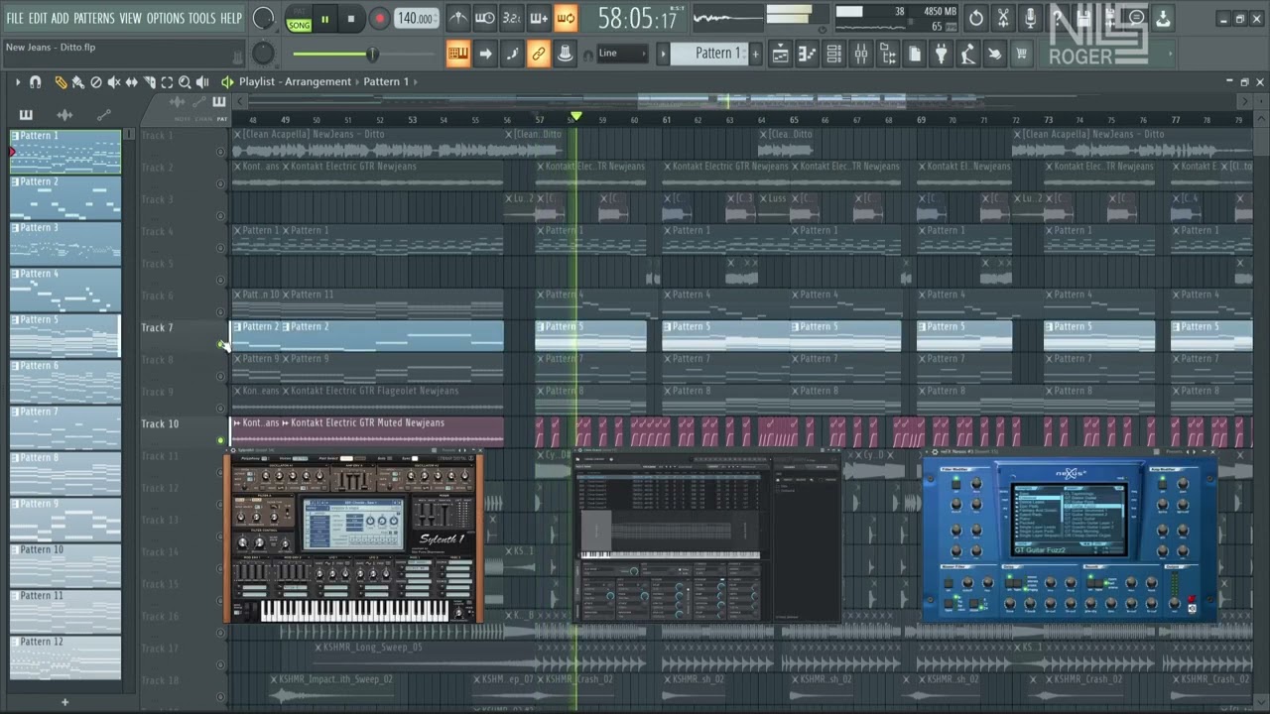Open the PATTERNS menu

coord(94,18)
